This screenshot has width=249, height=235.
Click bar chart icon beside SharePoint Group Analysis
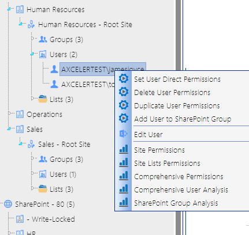coord(124,202)
